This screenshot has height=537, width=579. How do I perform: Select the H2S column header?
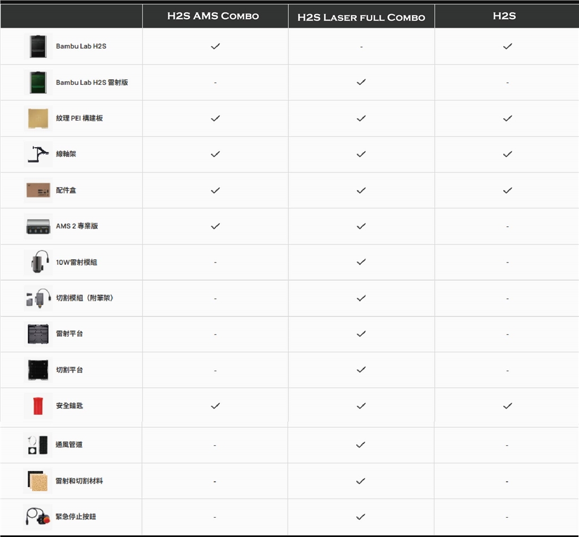pyautogui.click(x=504, y=16)
